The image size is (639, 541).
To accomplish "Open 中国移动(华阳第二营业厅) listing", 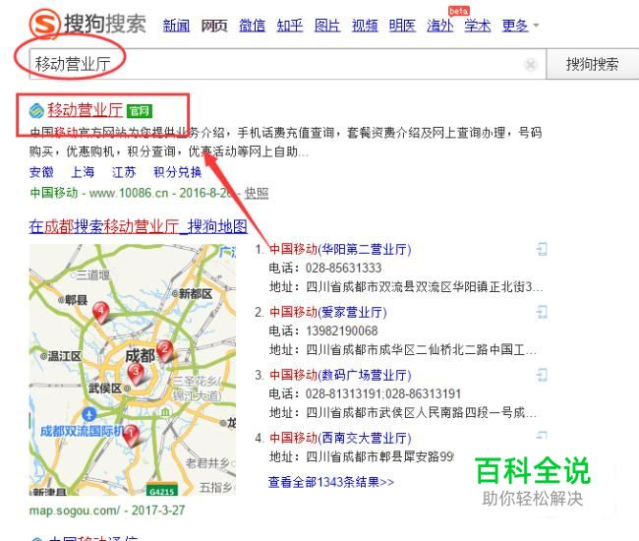I will tap(340, 249).
